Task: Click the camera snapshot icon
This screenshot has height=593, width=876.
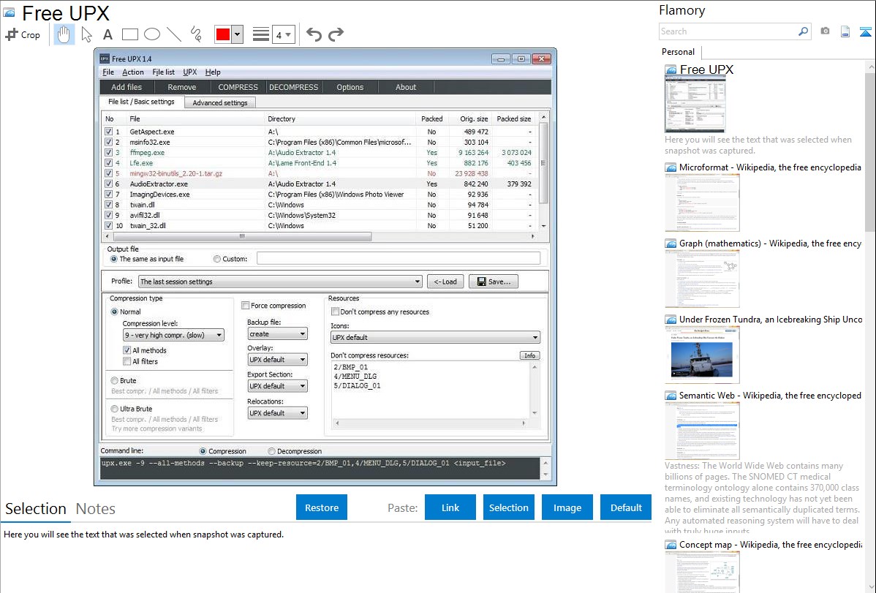Action: pos(825,31)
